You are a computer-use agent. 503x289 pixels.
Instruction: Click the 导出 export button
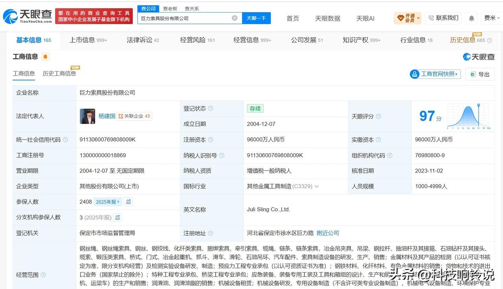tap(480, 74)
